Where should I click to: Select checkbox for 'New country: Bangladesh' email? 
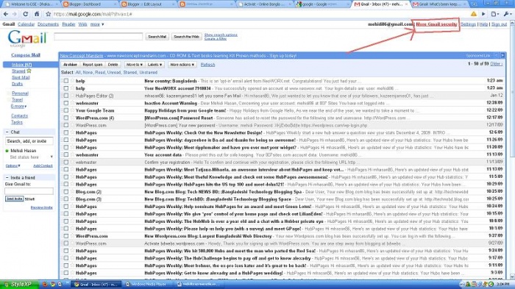tap(66, 81)
